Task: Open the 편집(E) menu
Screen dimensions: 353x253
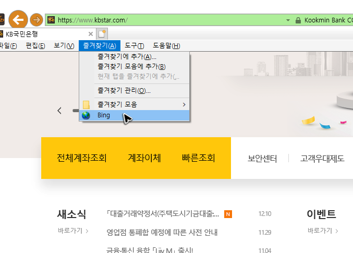Action: click(35, 46)
